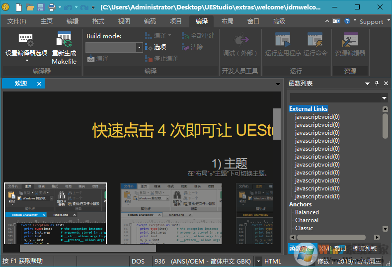Click function list scroll down arrow
The height and width of the screenshot is (267, 392).
click(385, 229)
